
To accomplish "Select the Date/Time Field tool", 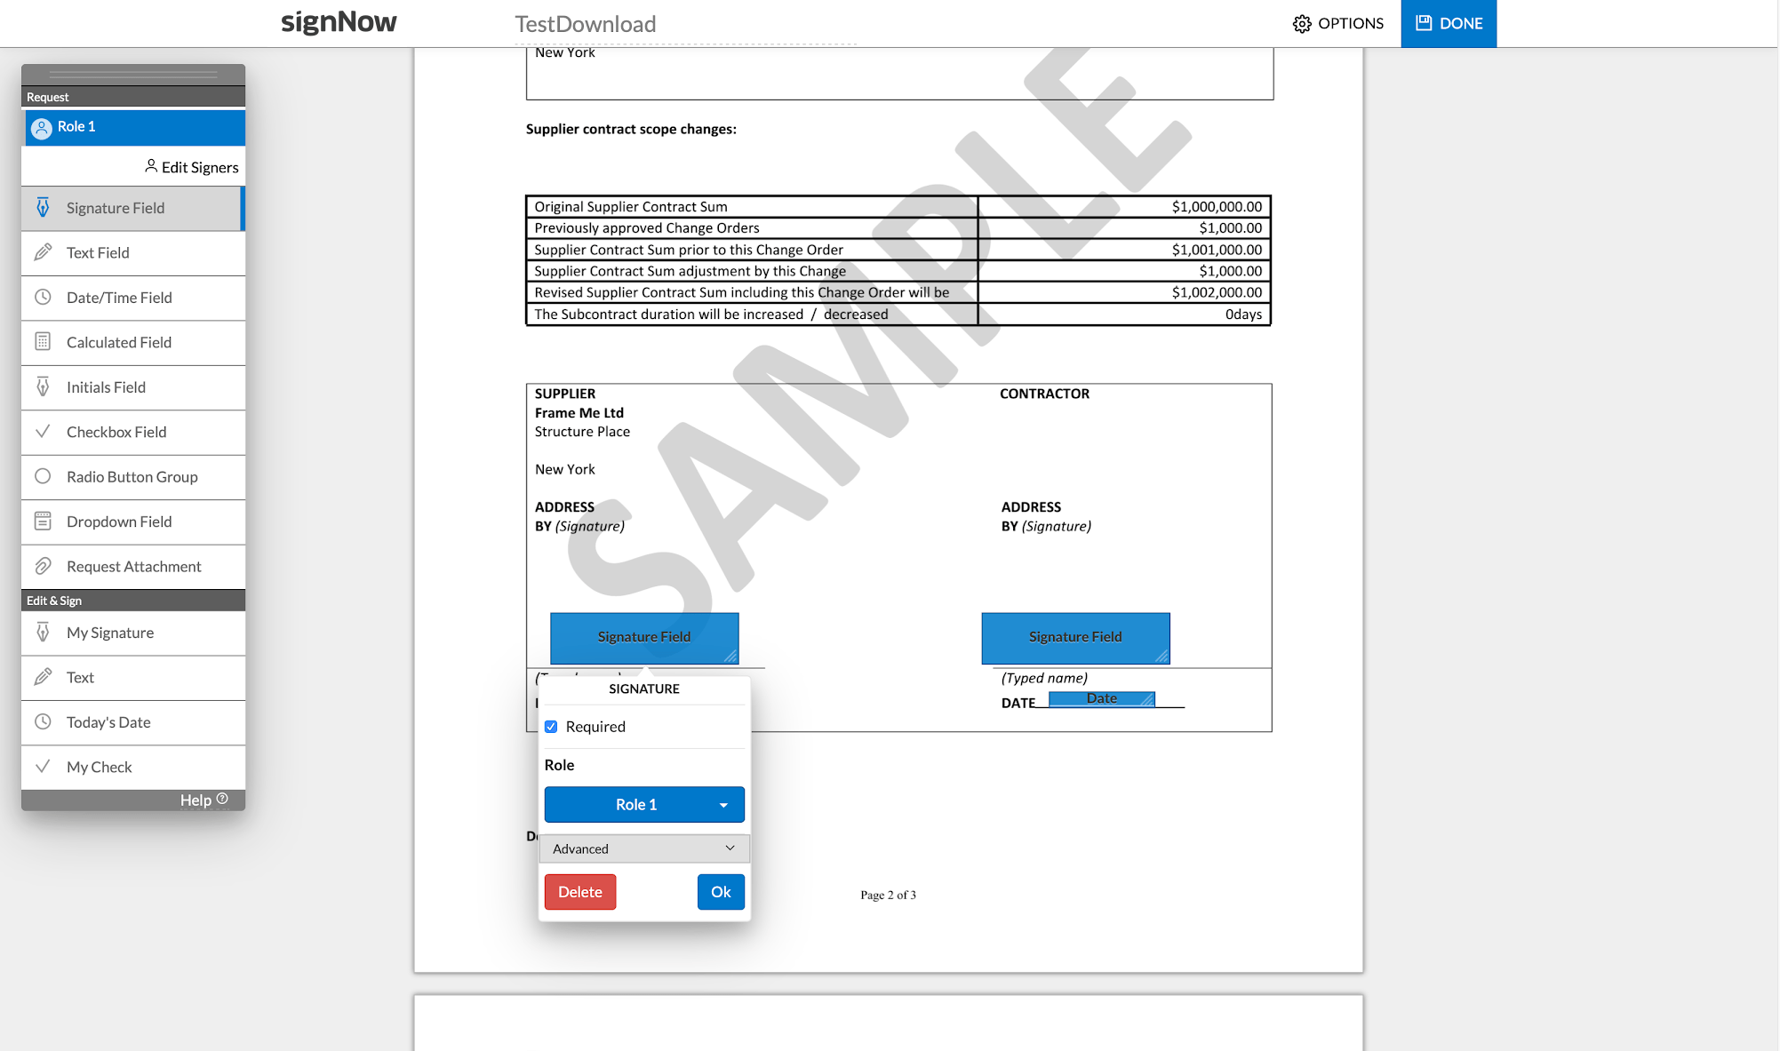I will tap(120, 297).
